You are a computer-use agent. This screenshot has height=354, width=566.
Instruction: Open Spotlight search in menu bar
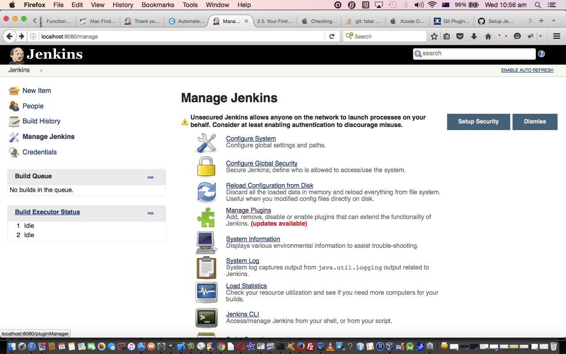[538, 5]
